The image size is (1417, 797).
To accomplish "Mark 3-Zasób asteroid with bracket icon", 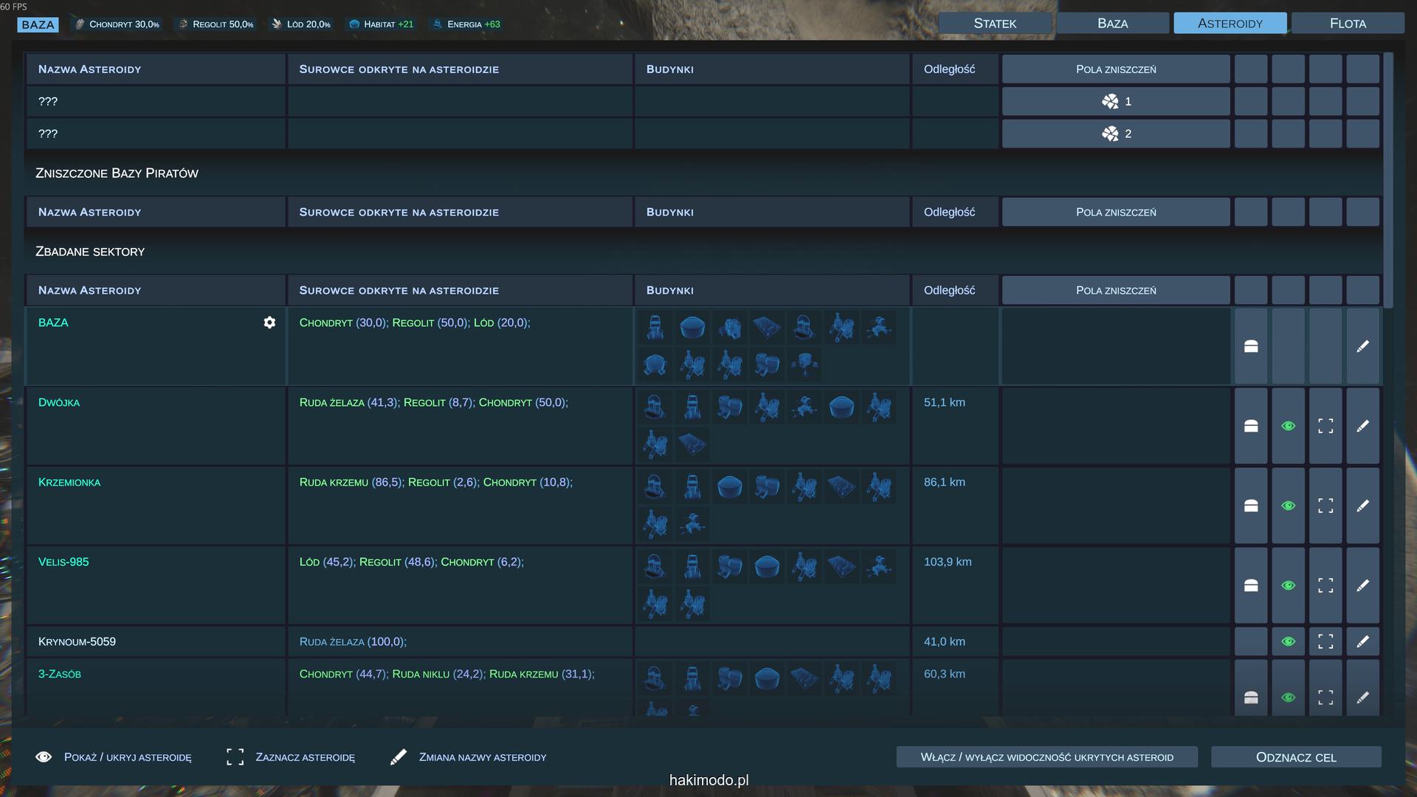I will tap(1325, 697).
